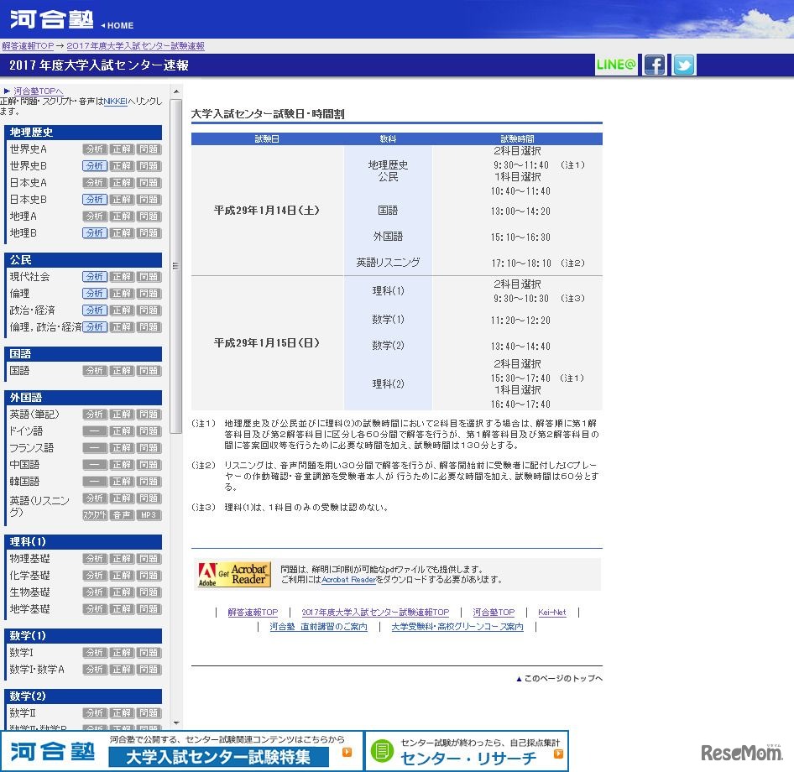Screen dimensions: 794x772
Task: Click the Get Acrobat Reader badge
Action: click(234, 574)
